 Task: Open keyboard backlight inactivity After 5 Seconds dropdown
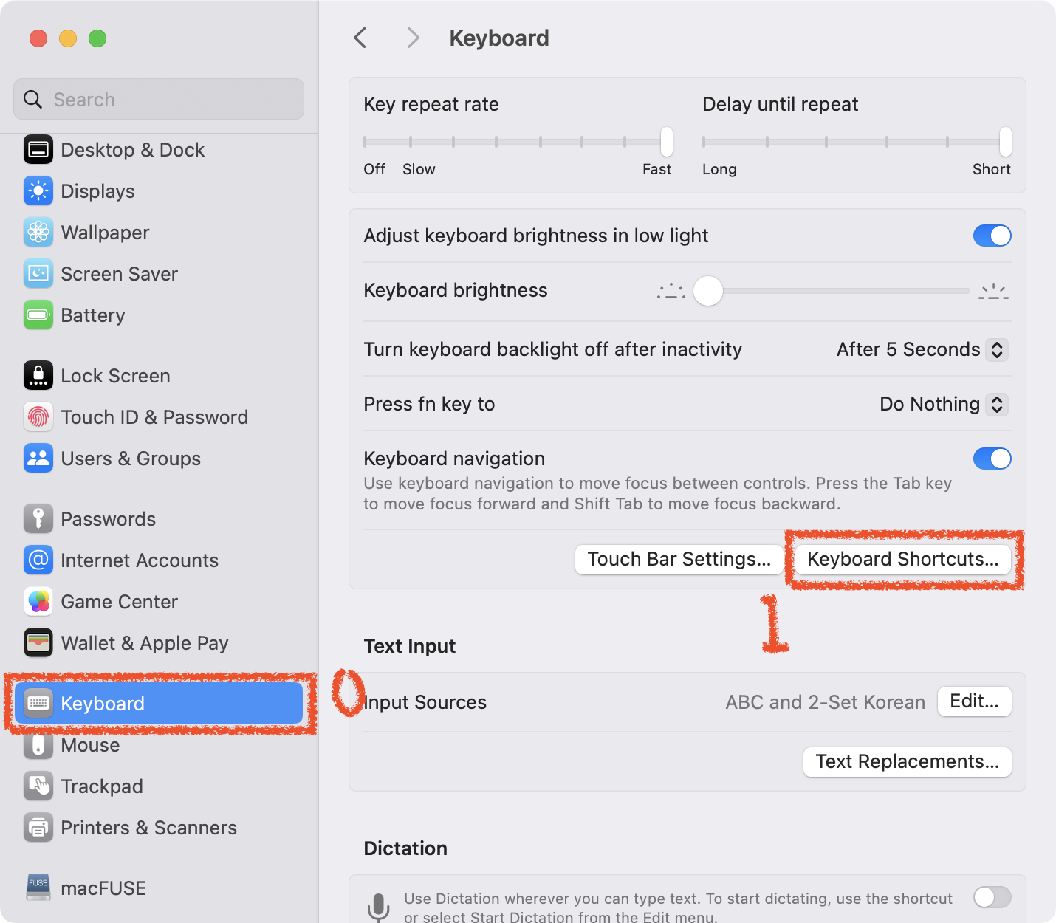pyautogui.click(x=922, y=349)
